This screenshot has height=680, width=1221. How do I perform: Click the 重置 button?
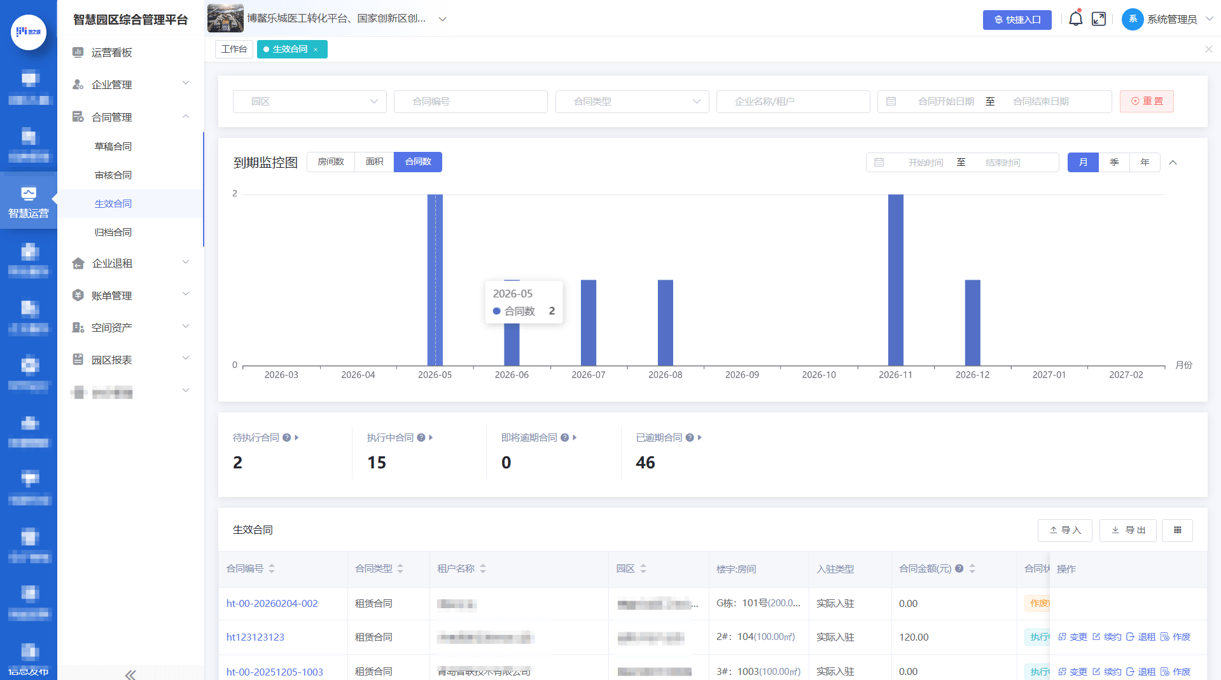point(1147,102)
